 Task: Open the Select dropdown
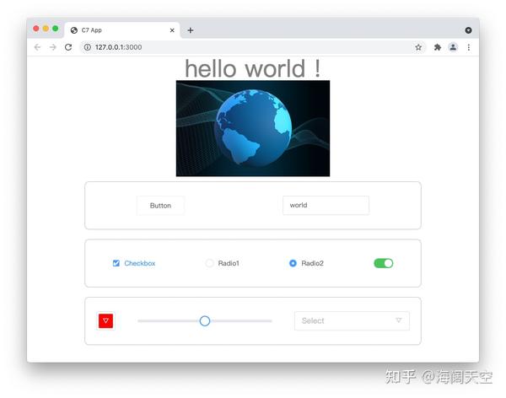pos(352,320)
